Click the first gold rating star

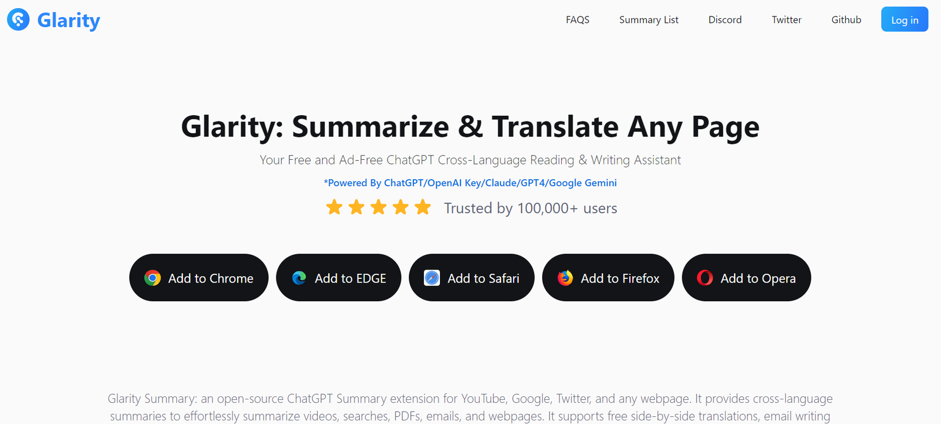coord(334,207)
